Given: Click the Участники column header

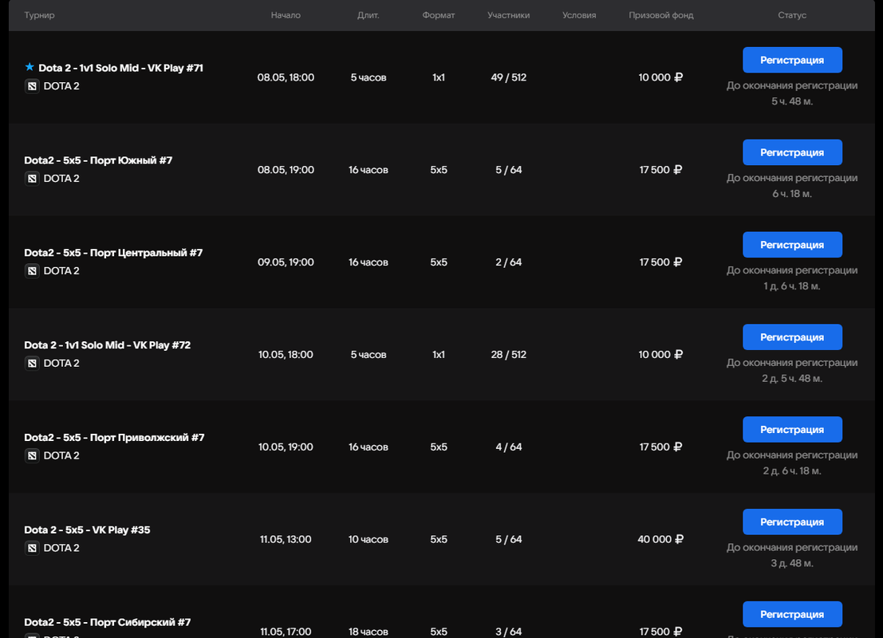Looking at the screenshot, I should point(509,15).
